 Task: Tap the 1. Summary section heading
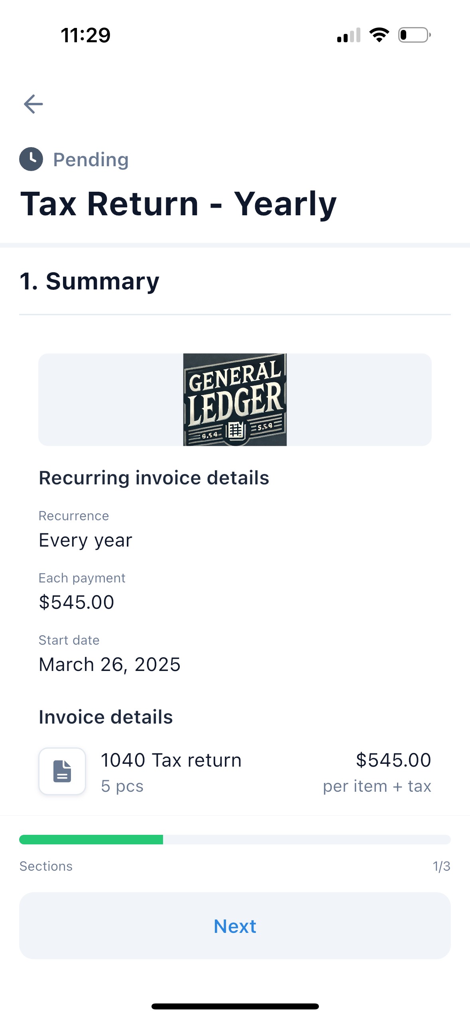pos(90,281)
